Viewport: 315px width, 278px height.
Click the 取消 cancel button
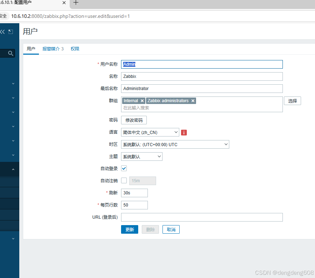pos(171,229)
